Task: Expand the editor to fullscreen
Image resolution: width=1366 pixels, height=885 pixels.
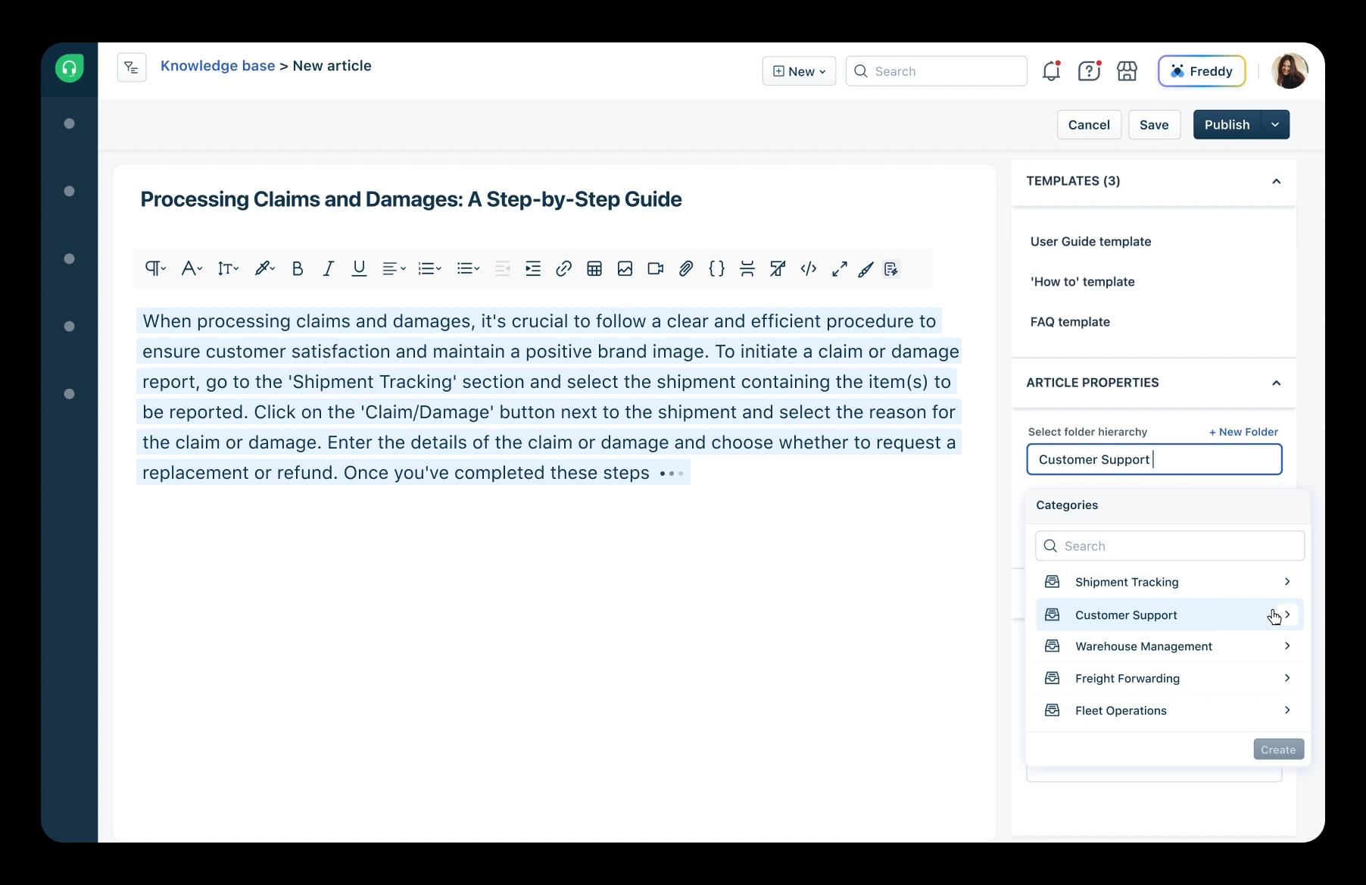Action: point(839,268)
